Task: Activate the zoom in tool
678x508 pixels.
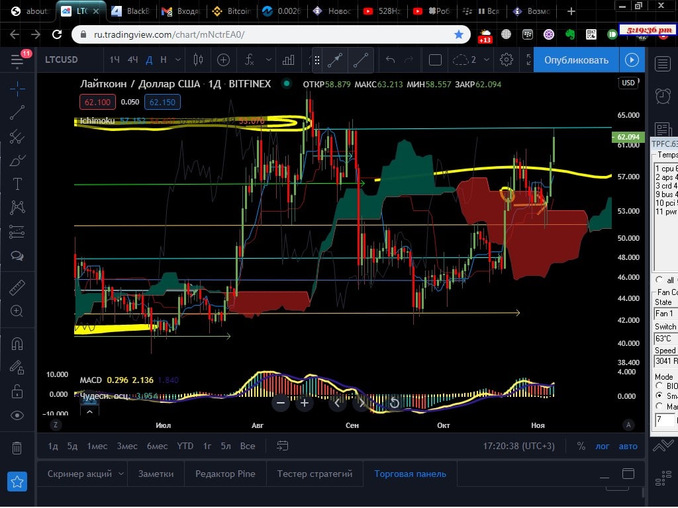Action: 17,311
